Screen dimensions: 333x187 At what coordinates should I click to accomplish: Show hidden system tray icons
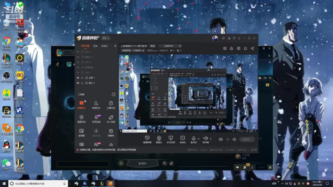coord(282,183)
